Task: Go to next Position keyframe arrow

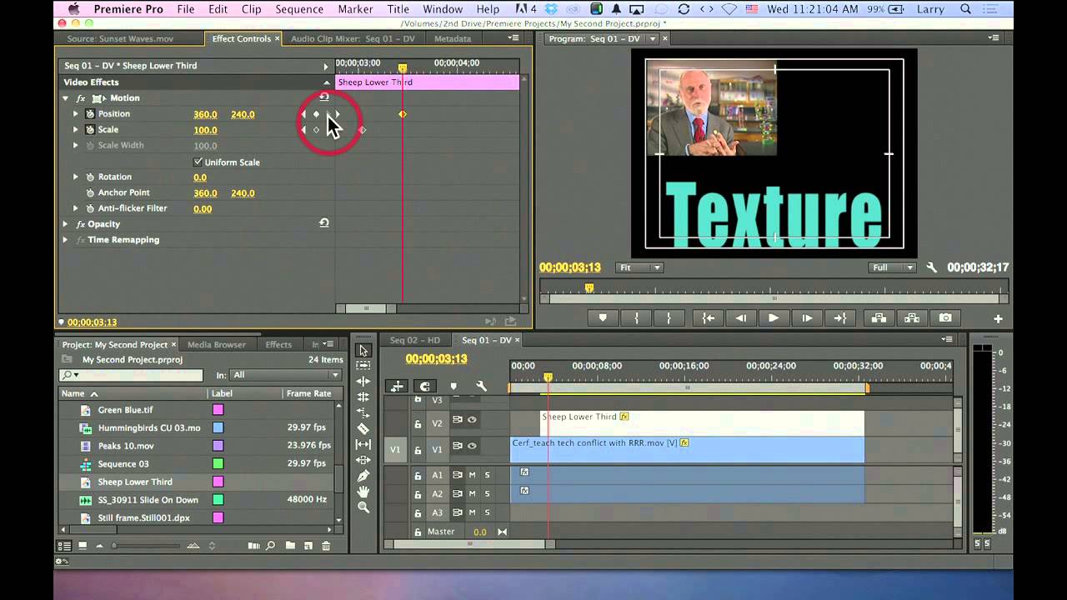Action: pos(338,114)
